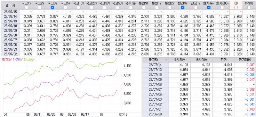Open the 국고5Y dropdown in lower table

click(x=166, y=60)
